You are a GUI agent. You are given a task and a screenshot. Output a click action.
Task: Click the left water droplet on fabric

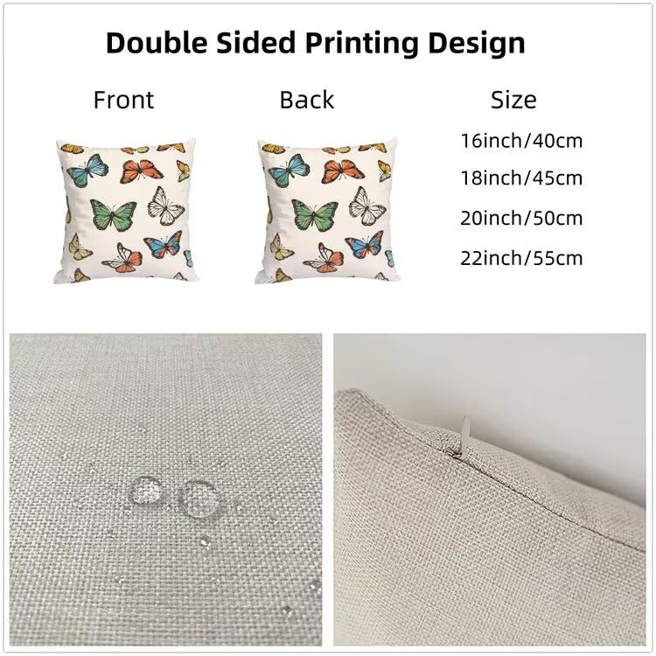pyautogui.click(x=145, y=490)
